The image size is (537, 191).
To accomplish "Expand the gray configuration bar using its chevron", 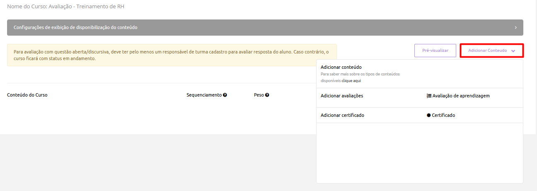I will pyautogui.click(x=515, y=27).
